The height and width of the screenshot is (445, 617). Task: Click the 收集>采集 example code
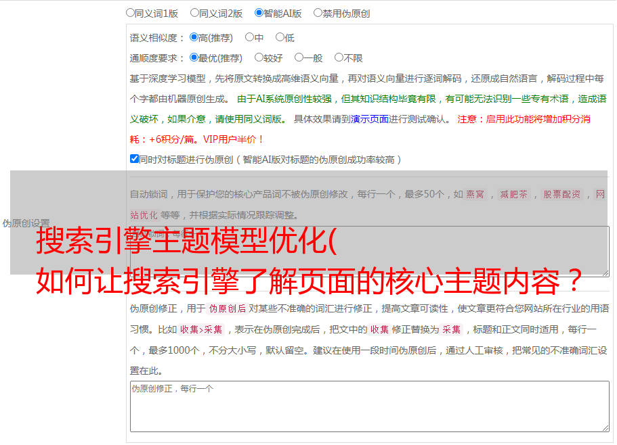pyautogui.click(x=201, y=329)
